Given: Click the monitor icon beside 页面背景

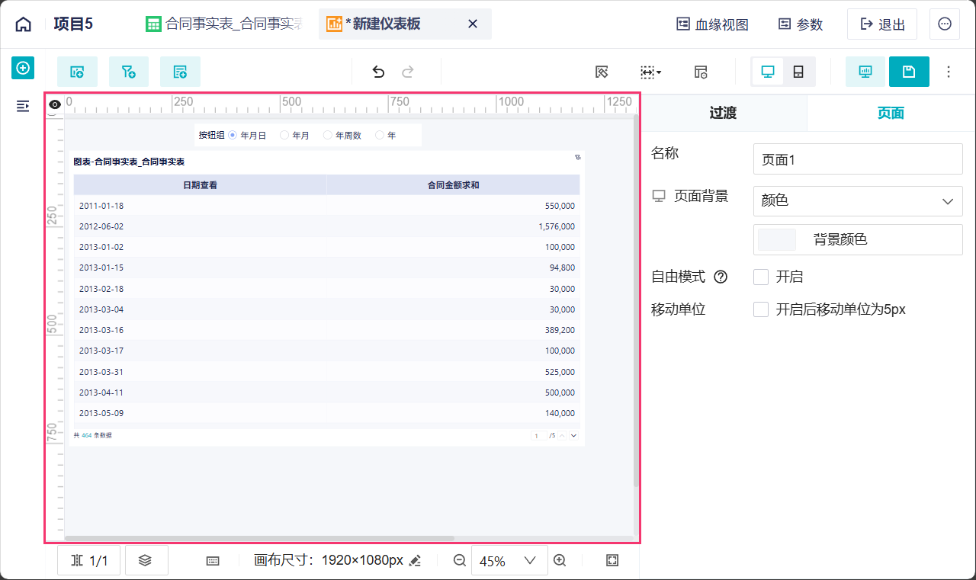Looking at the screenshot, I should (x=659, y=197).
